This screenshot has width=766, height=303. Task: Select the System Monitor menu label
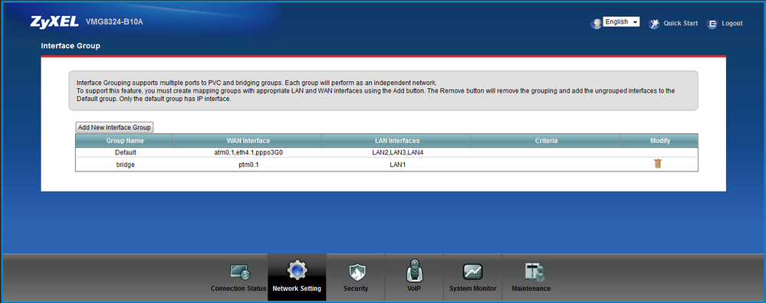point(472,288)
